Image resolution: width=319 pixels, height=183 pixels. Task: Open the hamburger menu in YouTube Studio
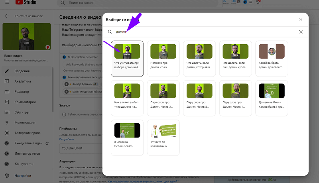tap(7, 2)
